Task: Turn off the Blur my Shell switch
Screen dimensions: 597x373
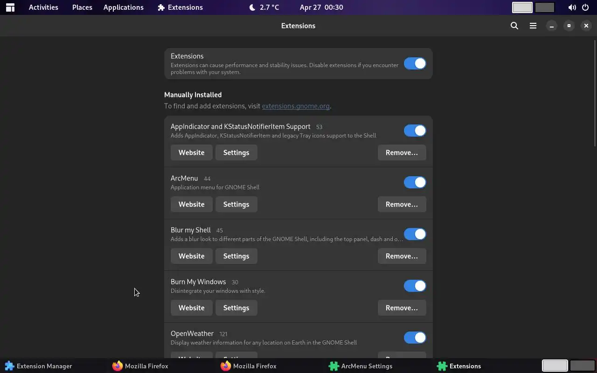Action: (x=415, y=234)
